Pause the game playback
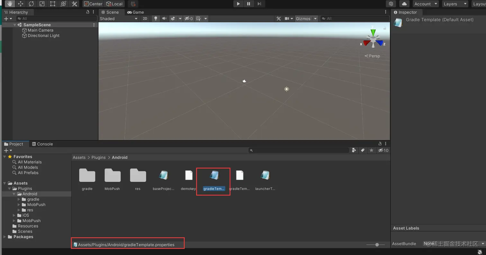Screen dimensions: 486x255 [x=248, y=4]
